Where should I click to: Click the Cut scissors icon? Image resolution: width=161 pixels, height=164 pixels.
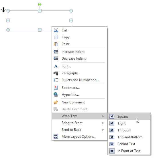[x=56, y=30]
